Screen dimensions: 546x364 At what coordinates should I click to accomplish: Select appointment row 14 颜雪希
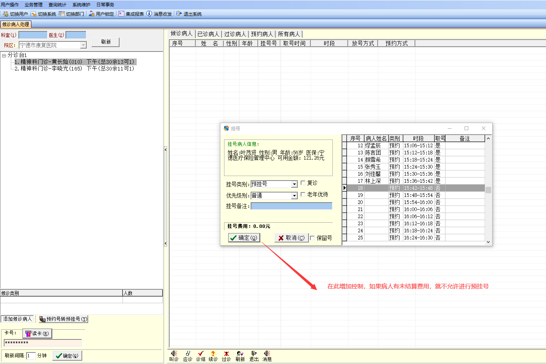coord(416,160)
